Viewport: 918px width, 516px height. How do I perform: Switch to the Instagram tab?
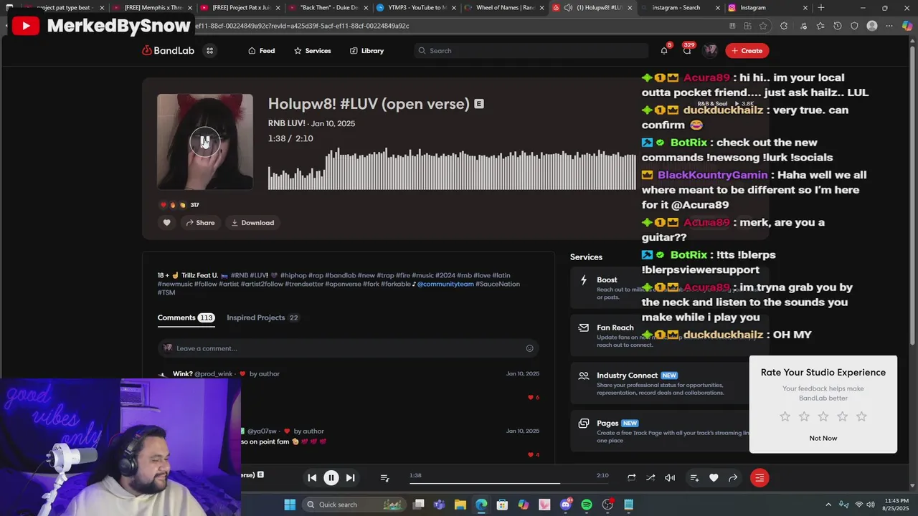click(x=767, y=8)
